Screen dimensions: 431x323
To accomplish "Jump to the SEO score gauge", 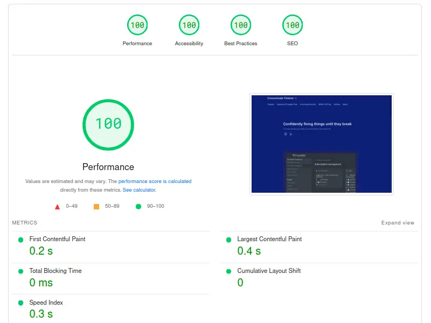I will click(293, 25).
